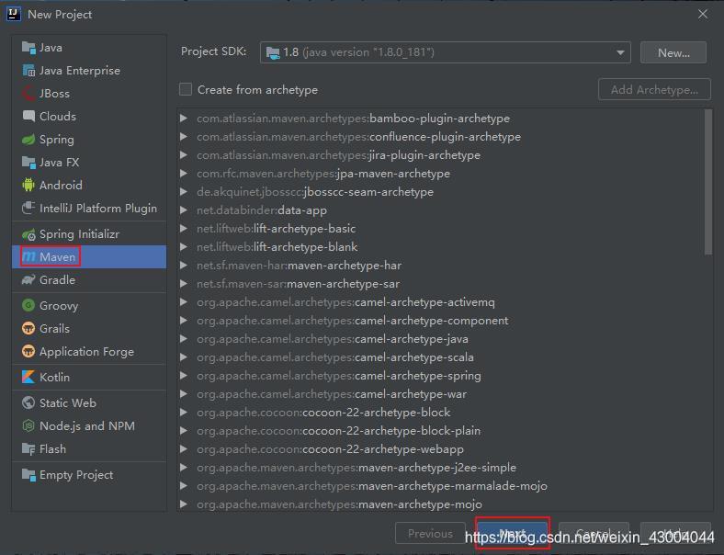Expand maven-archetype-har node
This screenshot has height=555, width=724.
tap(184, 266)
